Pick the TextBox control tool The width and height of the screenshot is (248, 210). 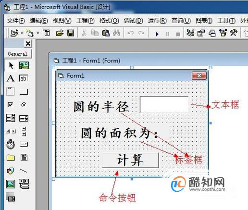click(x=24, y=78)
